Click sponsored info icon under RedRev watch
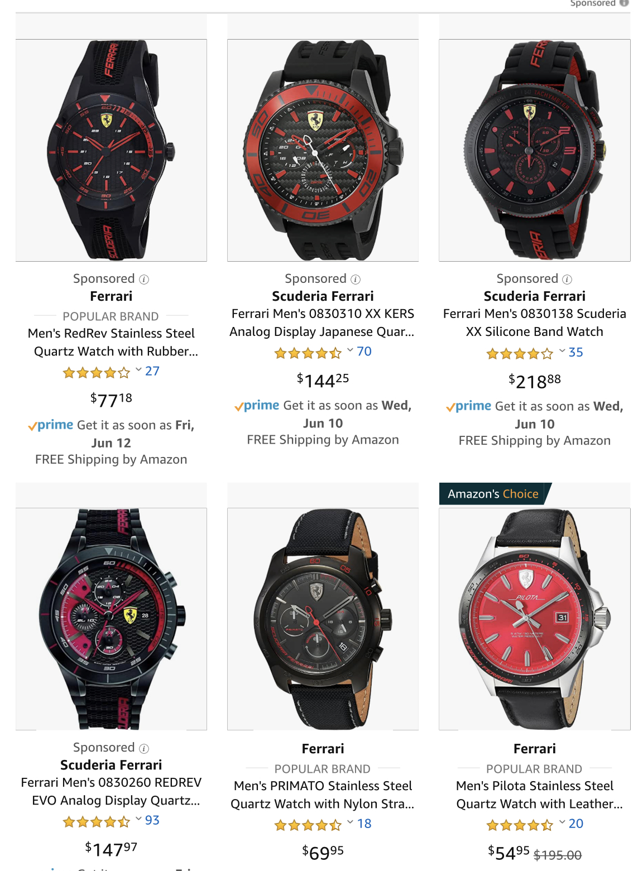This screenshot has height=871, width=638. click(x=144, y=279)
